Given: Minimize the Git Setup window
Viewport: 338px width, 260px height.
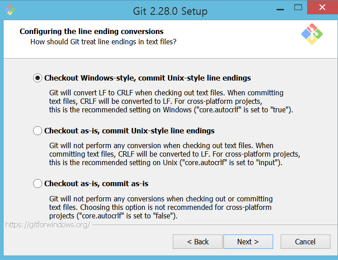Looking at the screenshot, I should (x=280, y=9).
